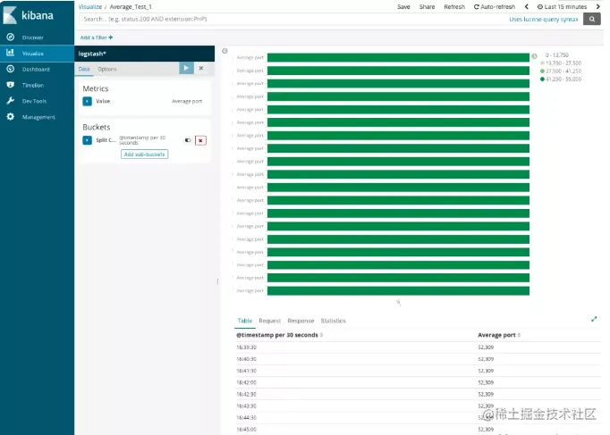Open Auto-refresh settings
The width and height of the screenshot is (610, 435).
click(x=495, y=6)
